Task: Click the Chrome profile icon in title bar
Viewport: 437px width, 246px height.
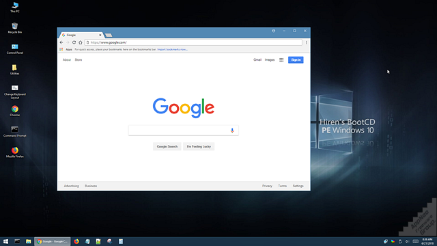Action: click(274, 31)
